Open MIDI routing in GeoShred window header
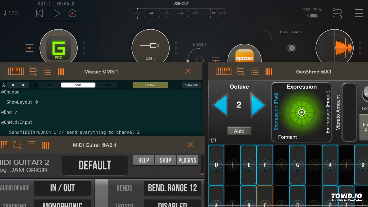Screen dimensions: 368x207 pyautogui.click(x=241, y=71)
